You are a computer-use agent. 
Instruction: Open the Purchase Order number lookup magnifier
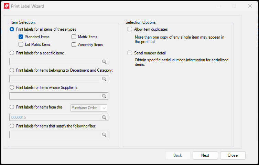pos(104,117)
